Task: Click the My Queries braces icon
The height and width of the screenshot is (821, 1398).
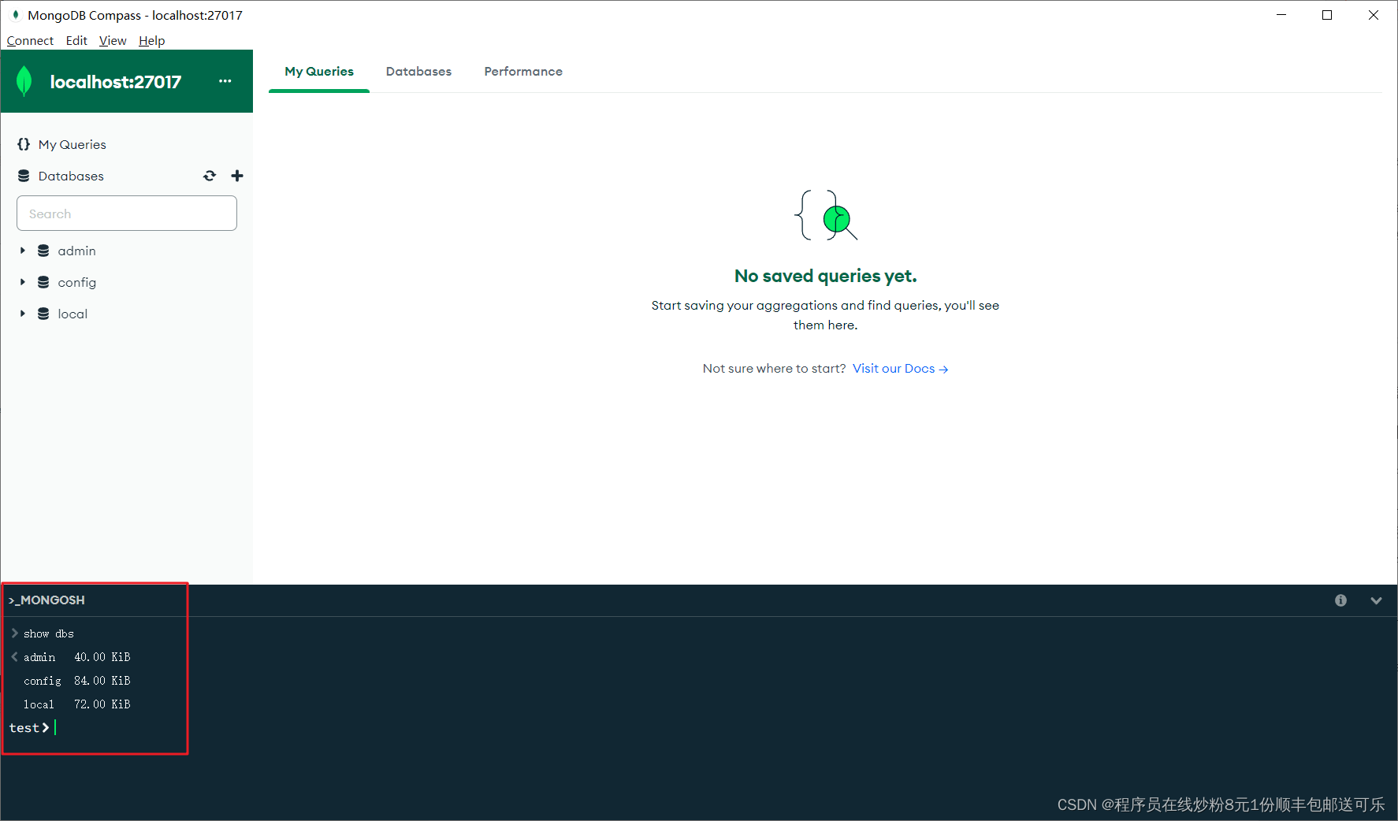Action: coord(24,144)
